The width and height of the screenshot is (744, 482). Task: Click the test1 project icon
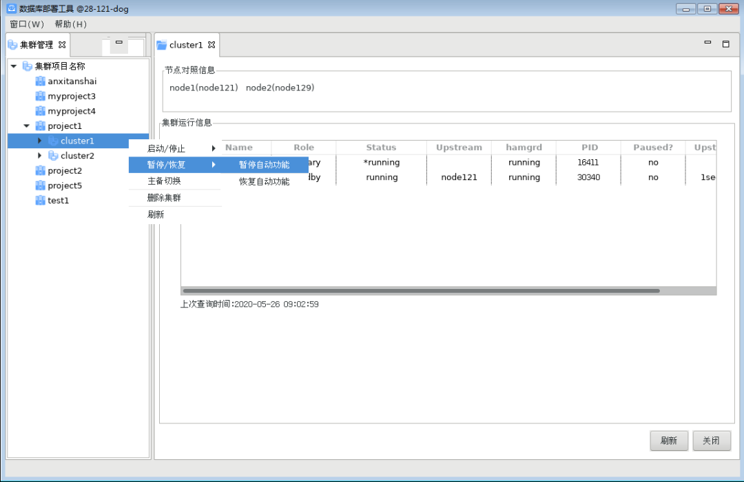40,201
